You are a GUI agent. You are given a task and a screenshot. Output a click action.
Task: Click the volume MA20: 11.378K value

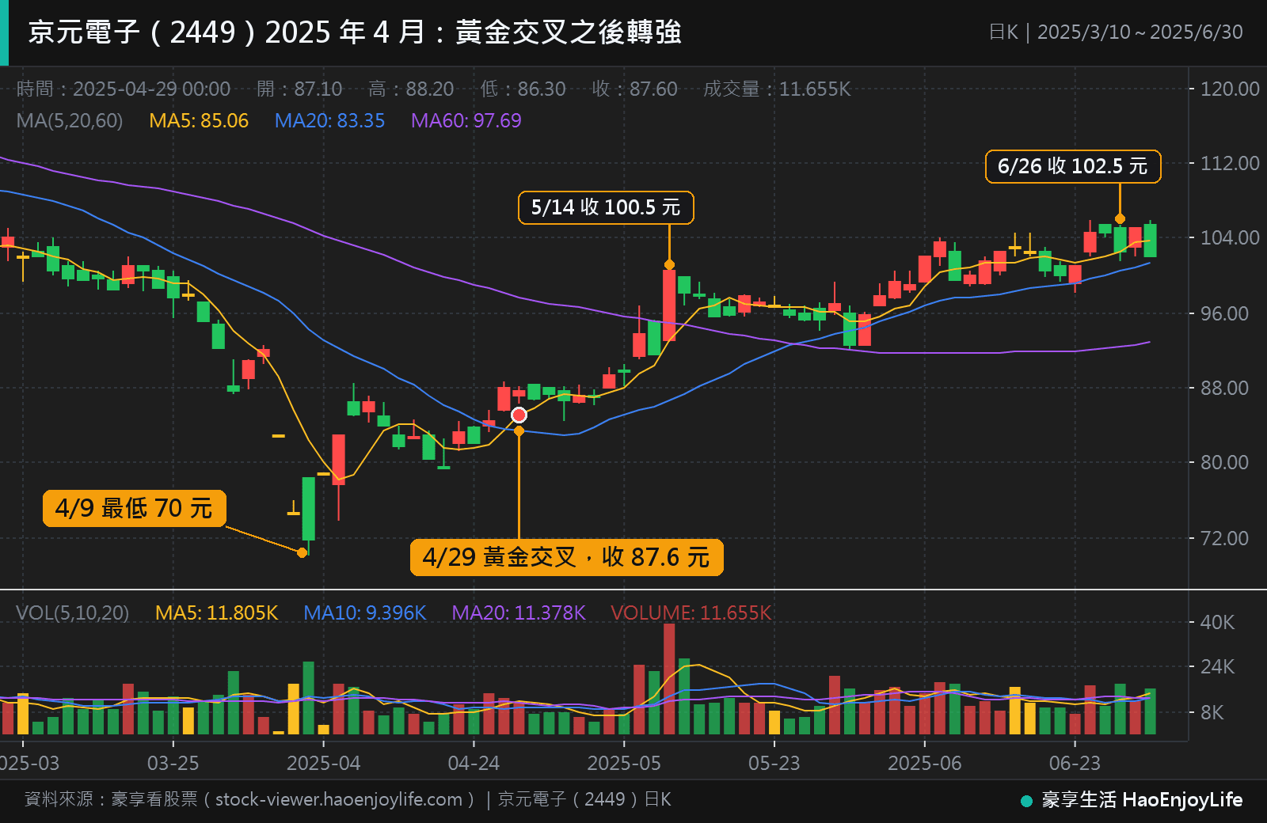(x=519, y=613)
